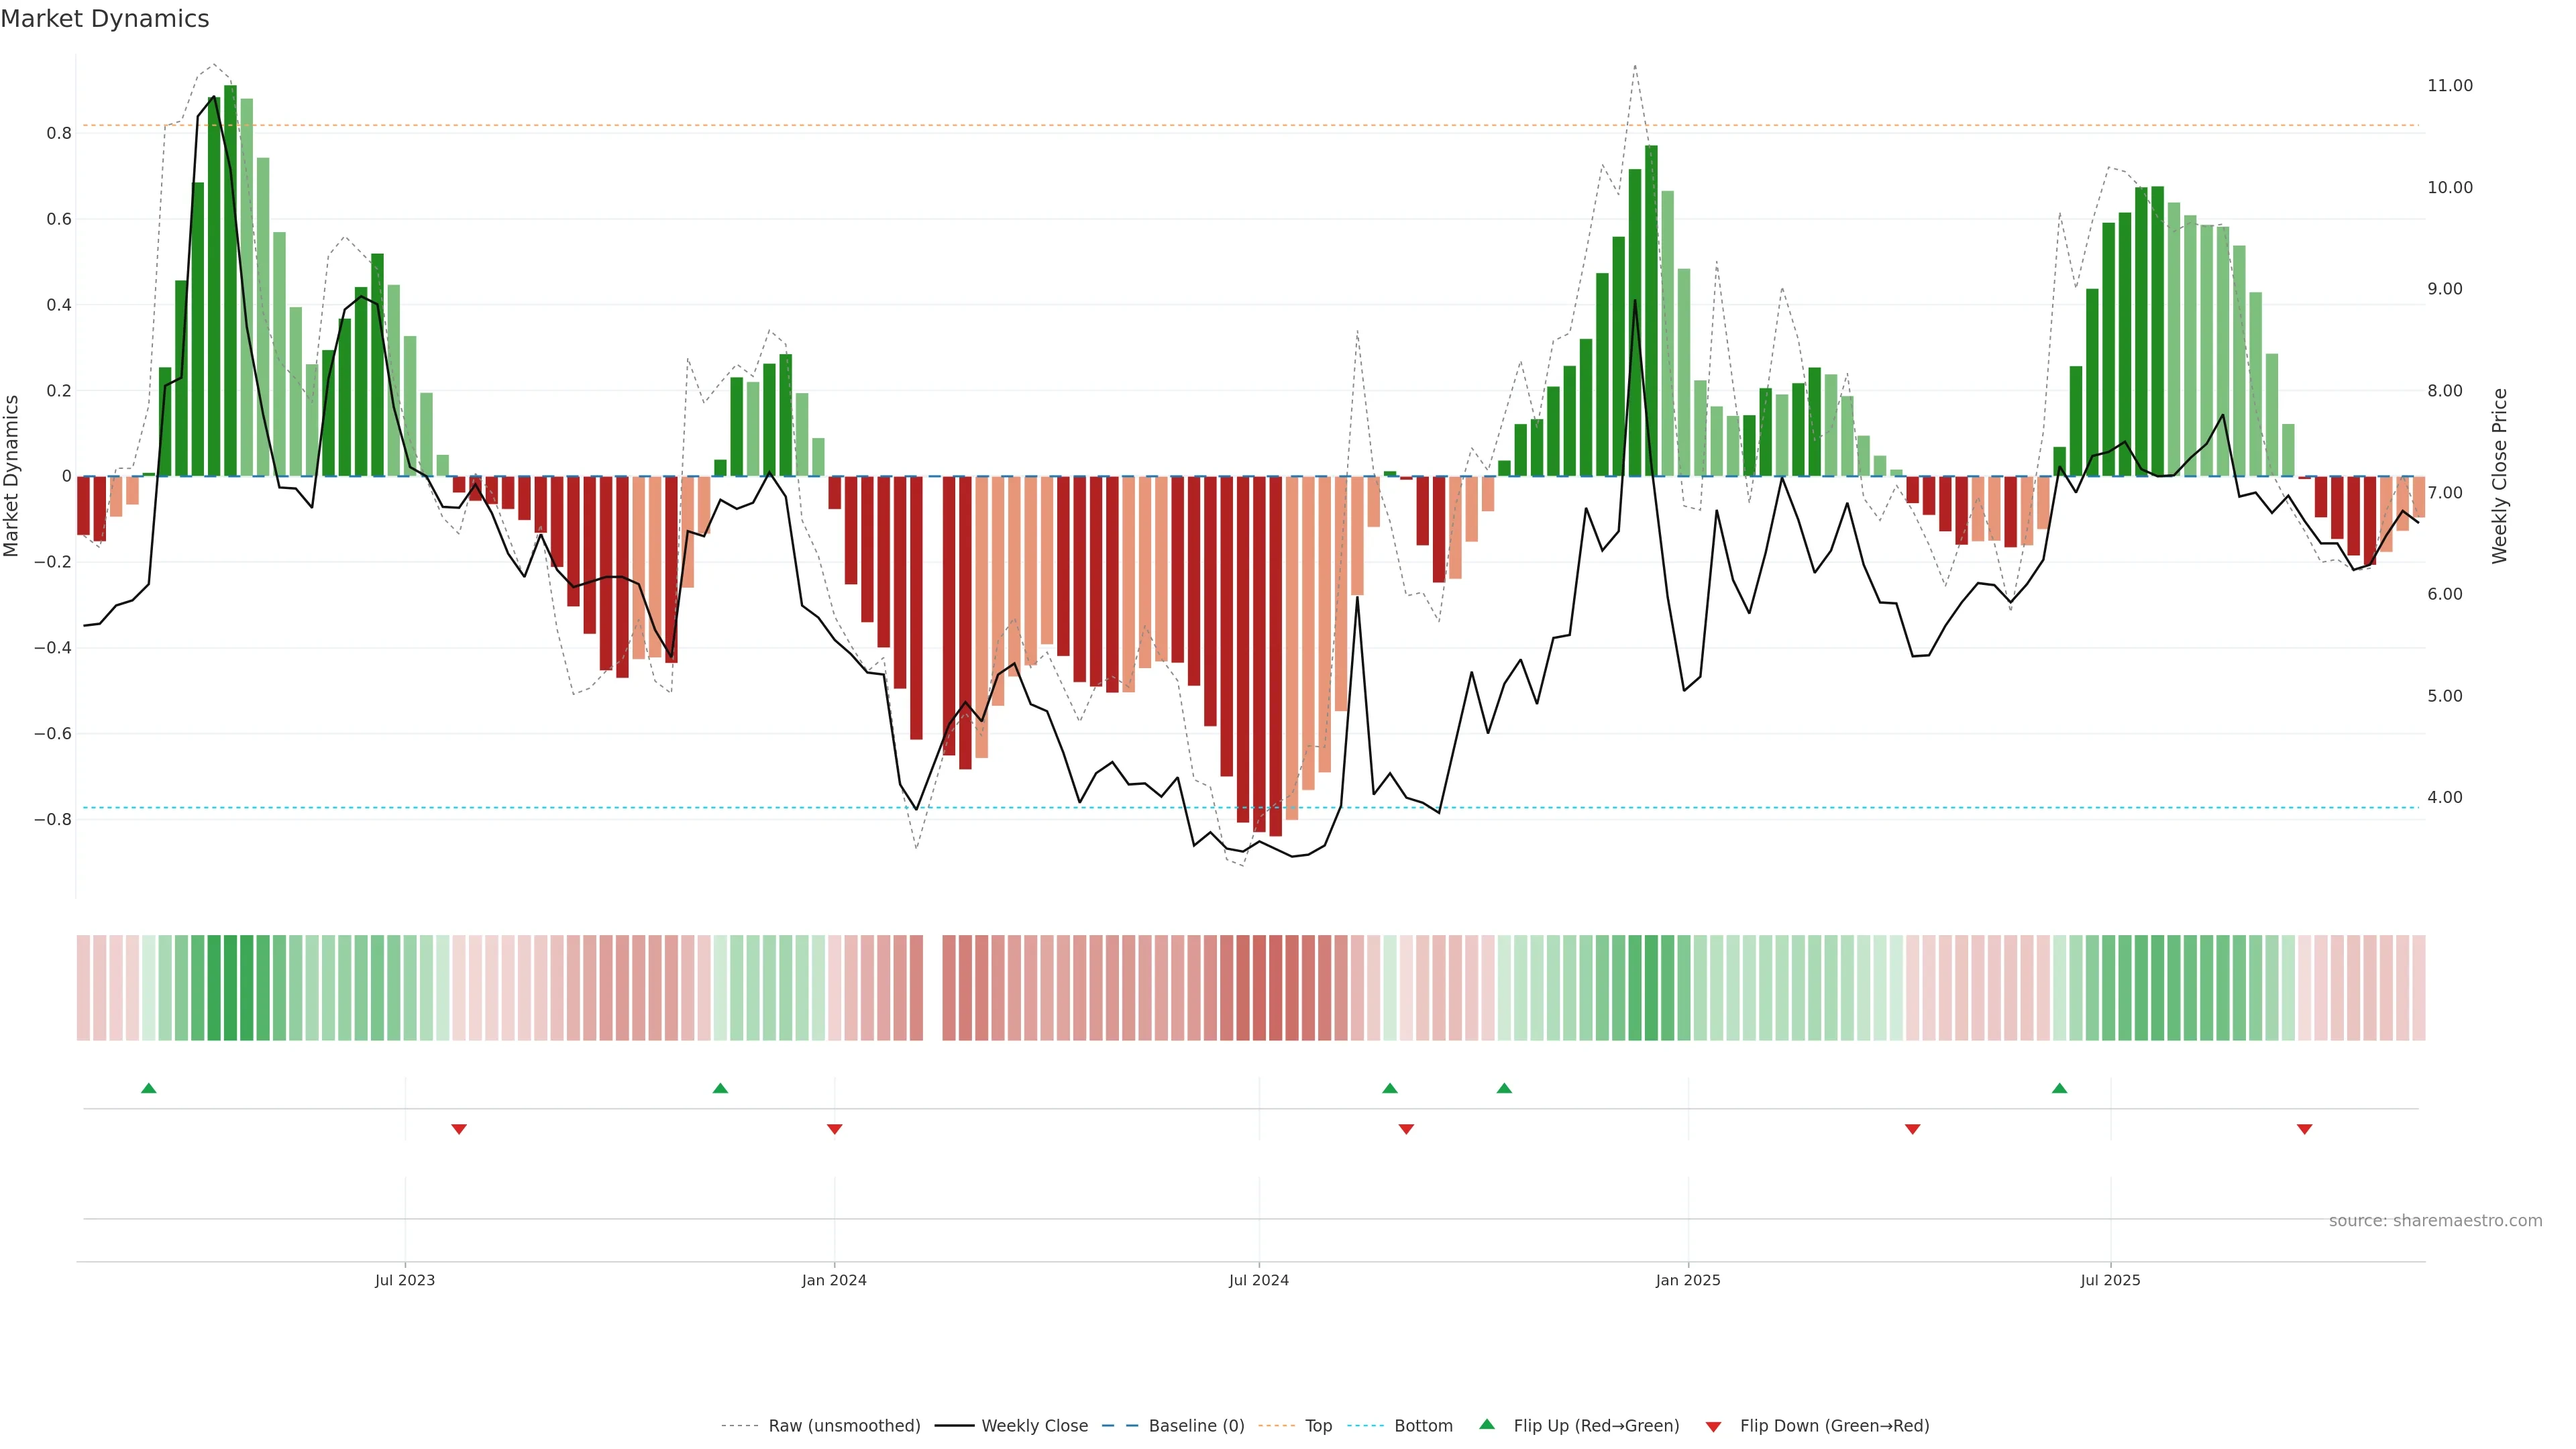Click the first green flip-up marker
The image size is (2576, 1449).
pos(149,1088)
